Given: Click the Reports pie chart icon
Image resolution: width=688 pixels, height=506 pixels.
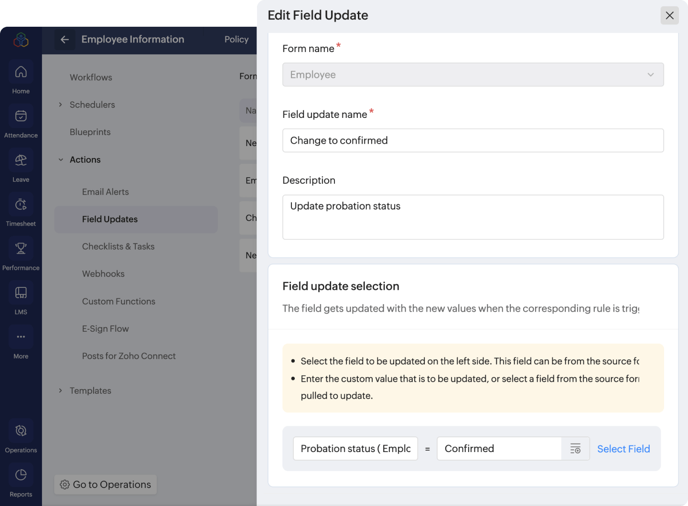Looking at the screenshot, I should coord(21,475).
